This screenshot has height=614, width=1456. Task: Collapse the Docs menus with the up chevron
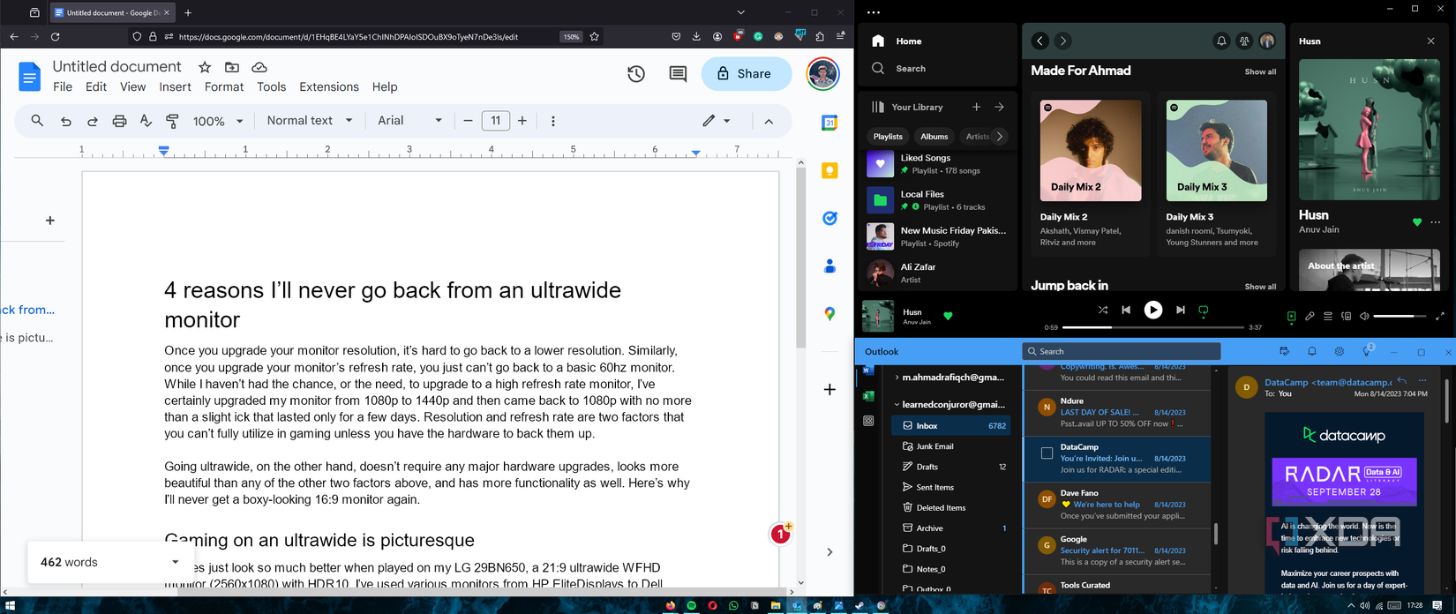769,121
